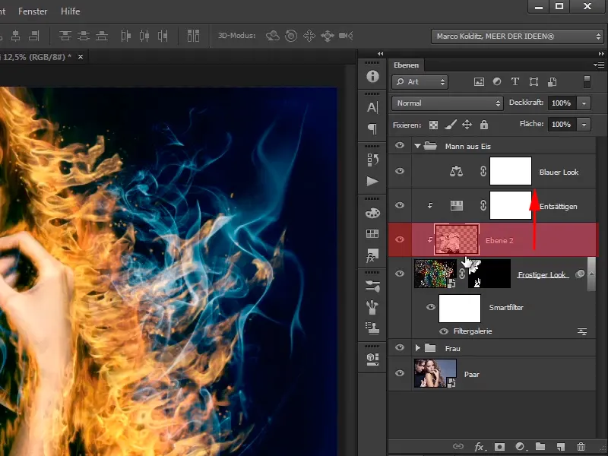Open the Brush presets panel icon
The image size is (608, 456).
pyautogui.click(x=372, y=287)
